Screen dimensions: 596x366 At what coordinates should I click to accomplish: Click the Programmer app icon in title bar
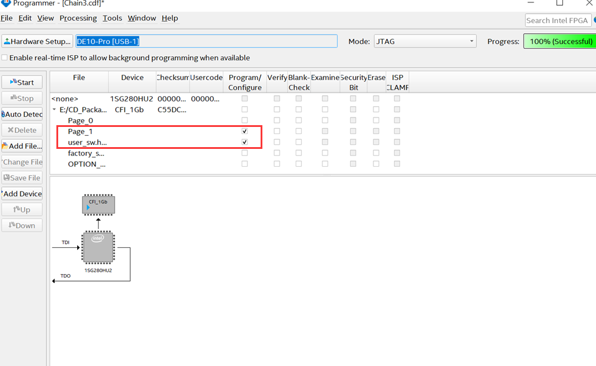pos(6,3)
